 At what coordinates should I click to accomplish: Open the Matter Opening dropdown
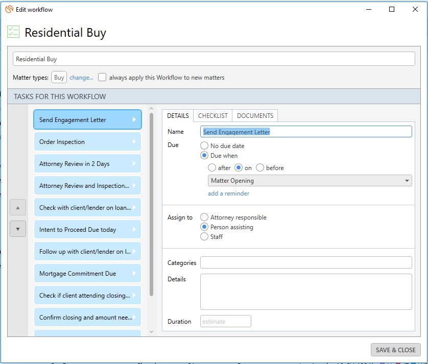[x=310, y=181]
